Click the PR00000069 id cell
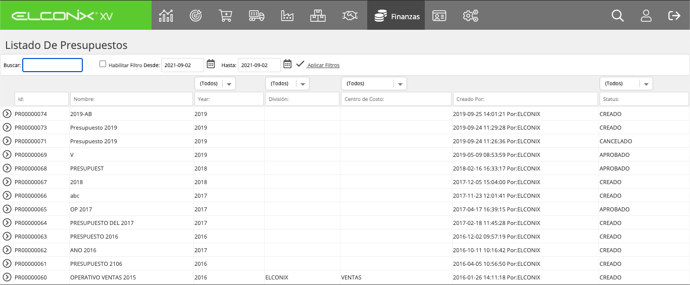This screenshot has width=690, height=285. (31, 155)
